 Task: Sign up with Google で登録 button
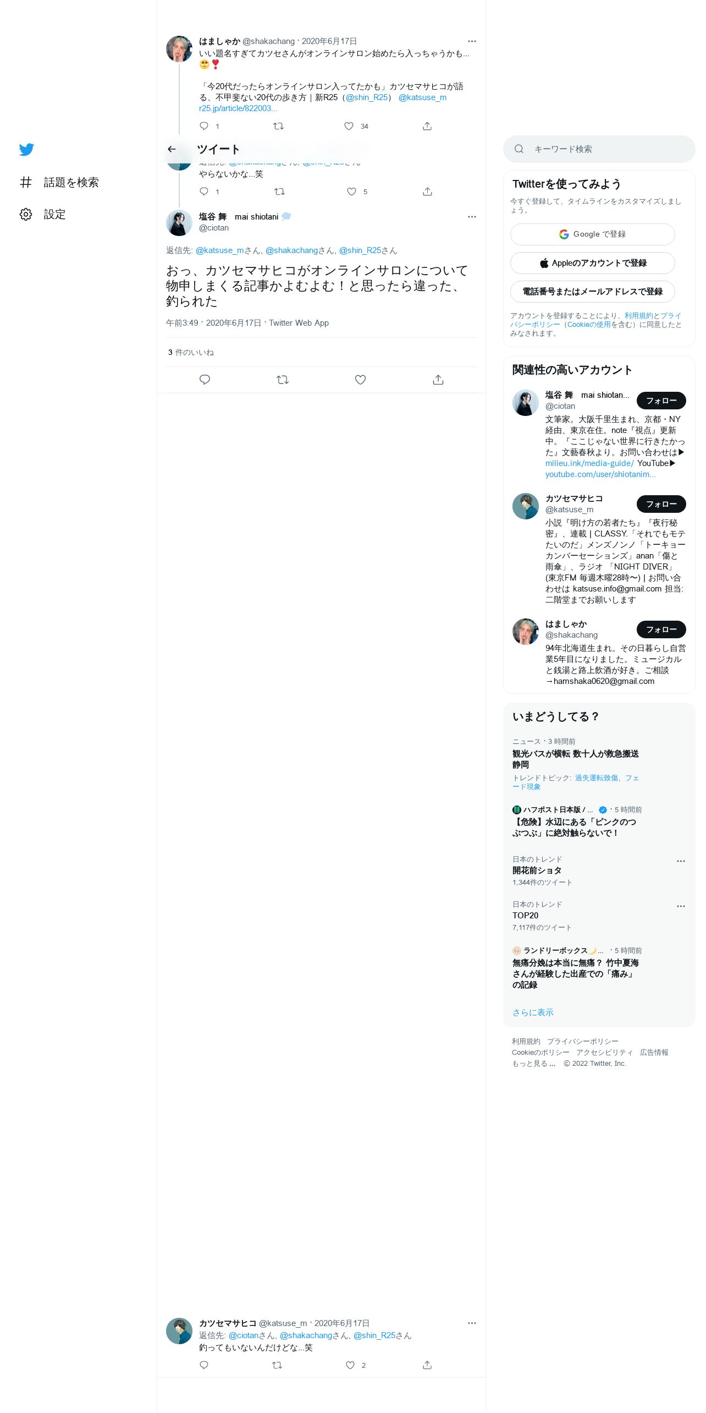coord(592,234)
